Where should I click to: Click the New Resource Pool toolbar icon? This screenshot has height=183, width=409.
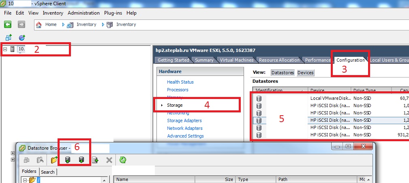tap(22, 37)
